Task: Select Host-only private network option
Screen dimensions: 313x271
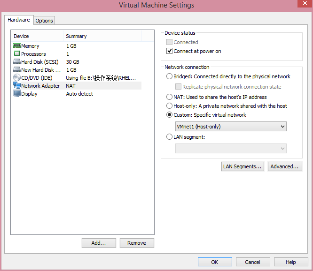Action: point(169,106)
